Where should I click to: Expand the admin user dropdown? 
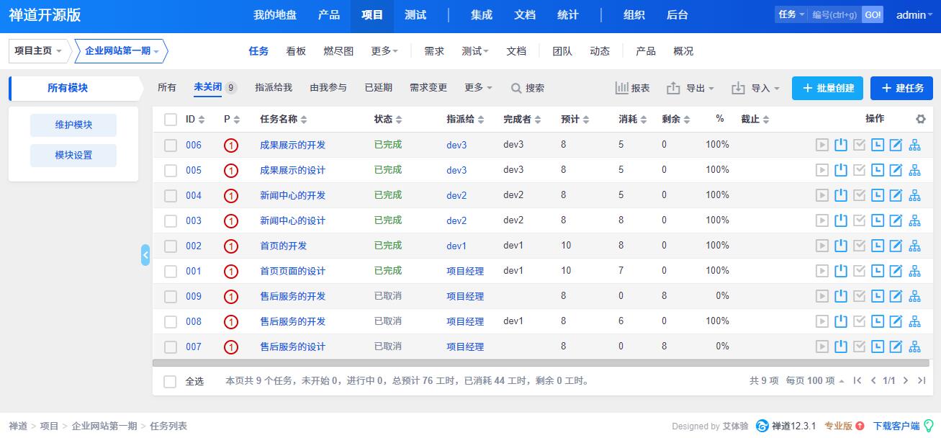pyautogui.click(x=913, y=14)
